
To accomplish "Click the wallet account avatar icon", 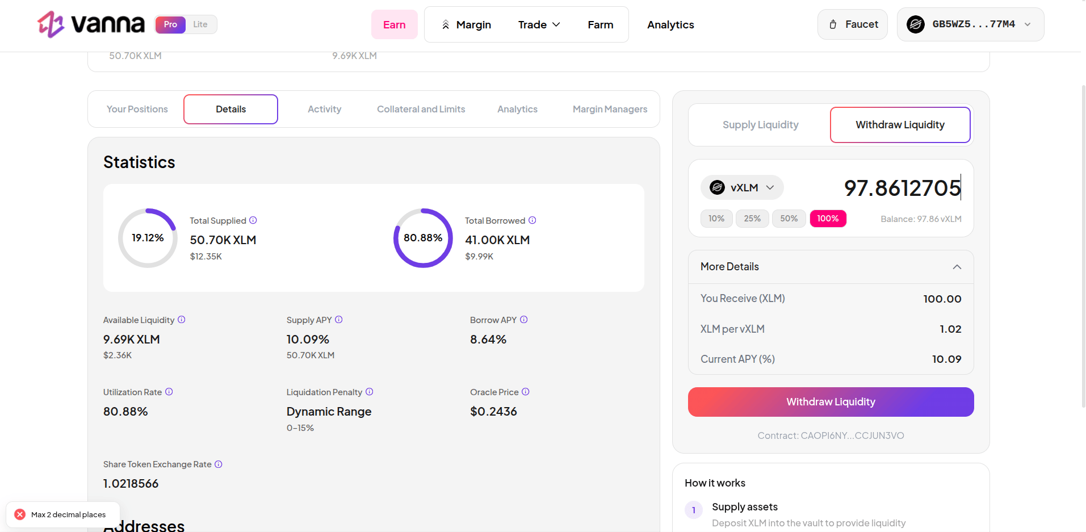I will point(915,24).
